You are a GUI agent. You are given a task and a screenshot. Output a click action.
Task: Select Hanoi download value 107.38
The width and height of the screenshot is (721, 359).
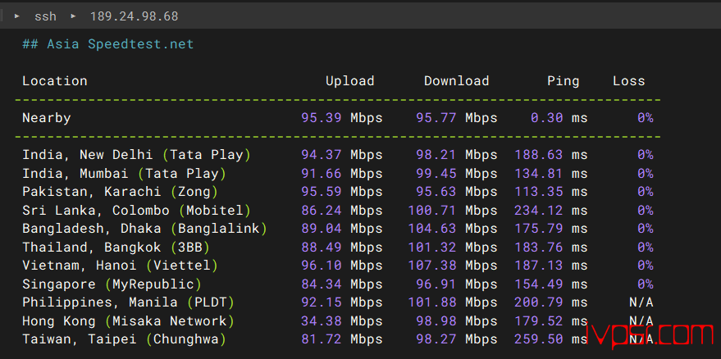pos(431,266)
